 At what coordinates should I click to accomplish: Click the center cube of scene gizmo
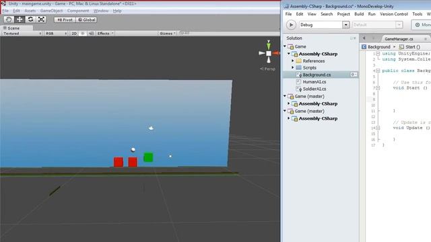click(x=269, y=53)
